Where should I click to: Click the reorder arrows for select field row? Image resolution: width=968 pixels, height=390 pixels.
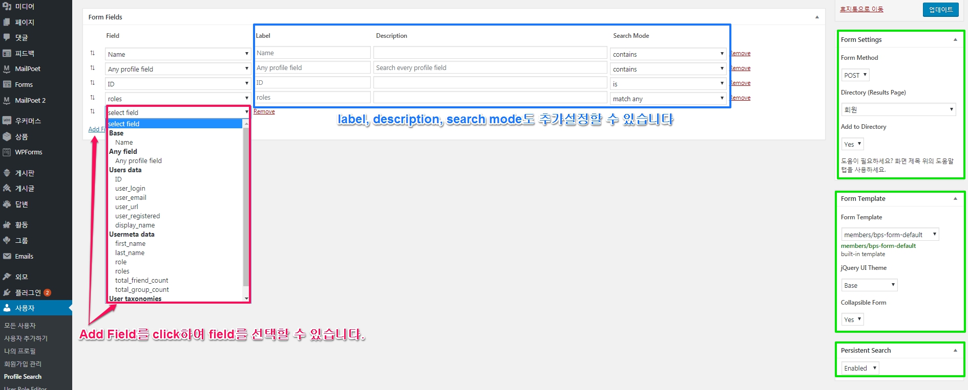coord(93,111)
